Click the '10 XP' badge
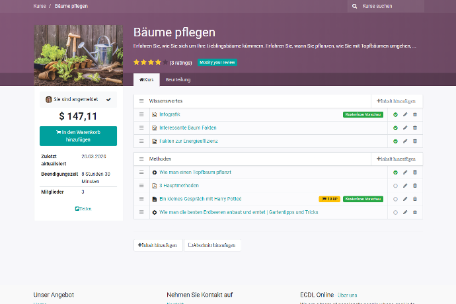The height and width of the screenshot is (304, 456). click(x=330, y=199)
